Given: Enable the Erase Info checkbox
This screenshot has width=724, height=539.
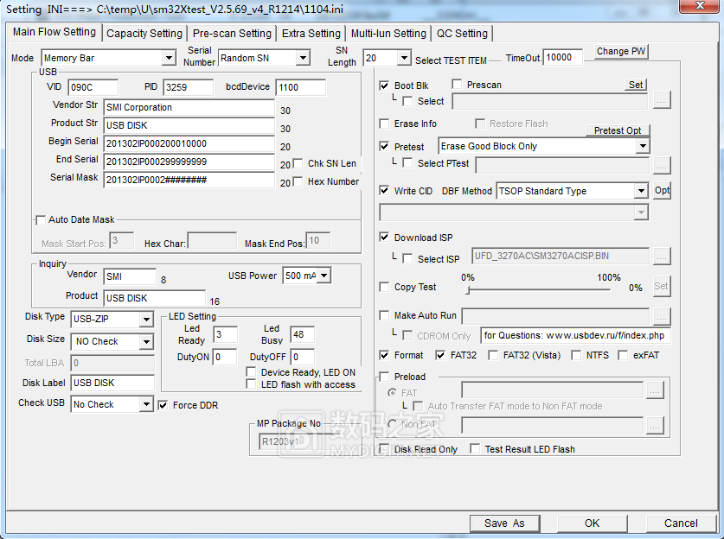Looking at the screenshot, I should pyautogui.click(x=385, y=124).
